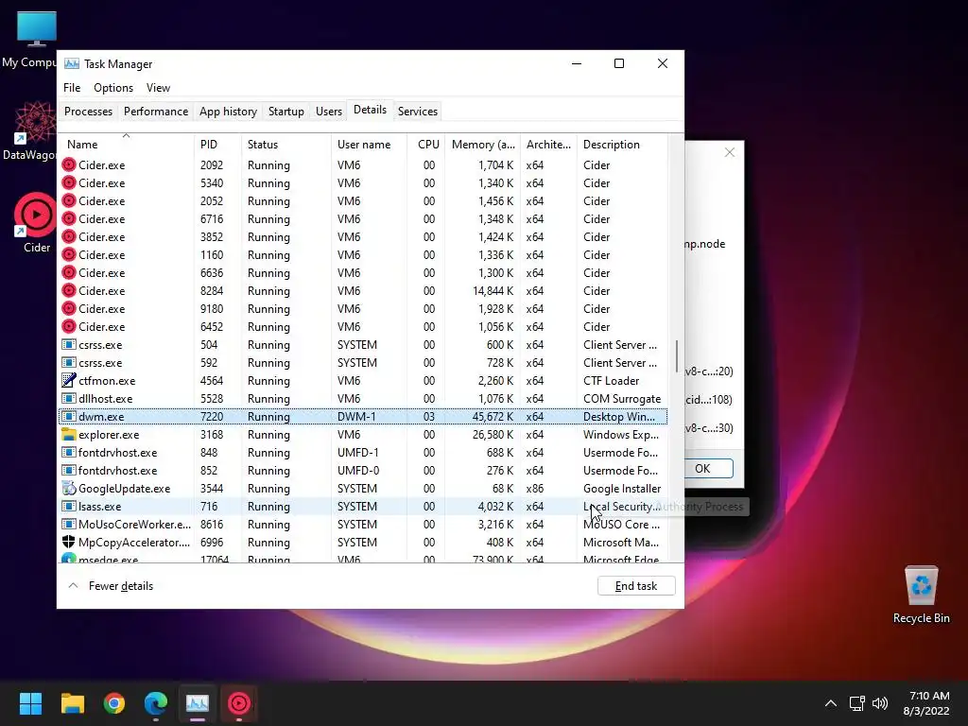968x726 pixels.
Task: Click the explorer.exe folder icon
Action: click(x=68, y=434)
